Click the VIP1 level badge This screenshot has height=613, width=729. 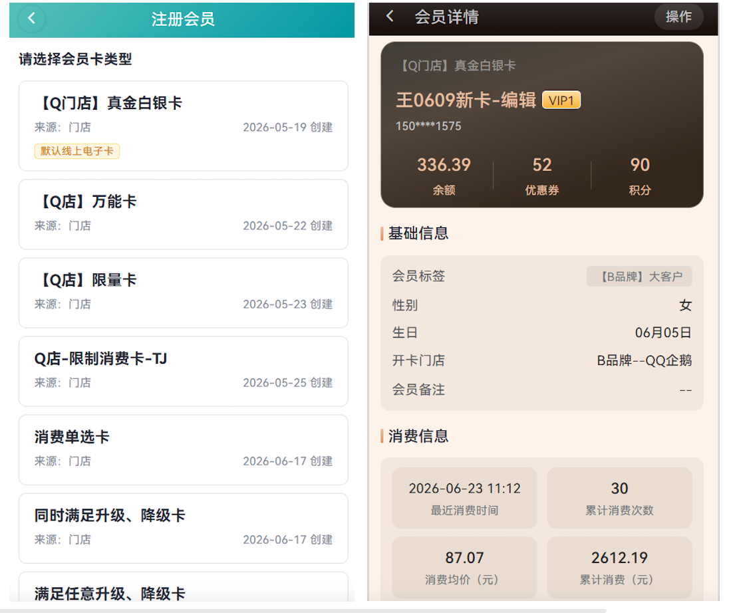tap(561, 100)
